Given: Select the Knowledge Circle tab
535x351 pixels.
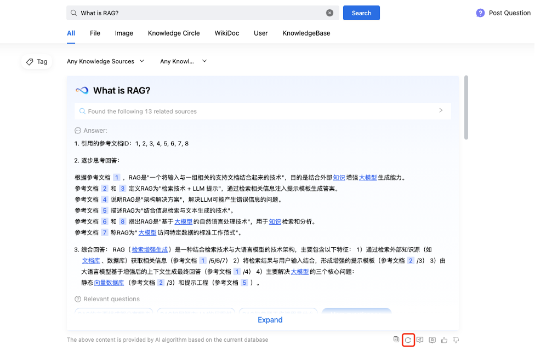Looking at the screenshot, I should pos(174,33).
